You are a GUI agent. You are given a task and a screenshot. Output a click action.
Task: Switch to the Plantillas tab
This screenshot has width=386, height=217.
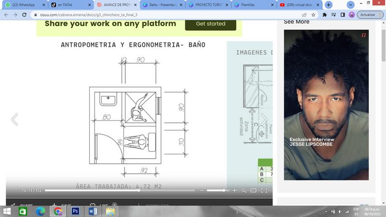[254, 5]
